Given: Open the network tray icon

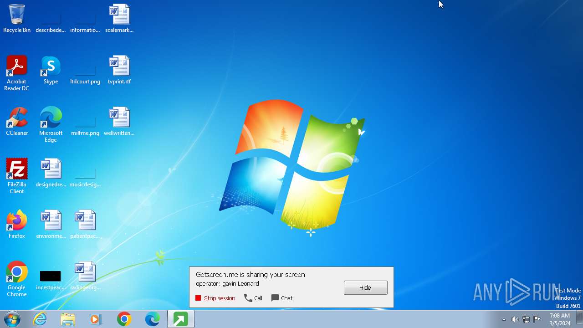Looking at the screenshot, I should (x=526, y=319).
